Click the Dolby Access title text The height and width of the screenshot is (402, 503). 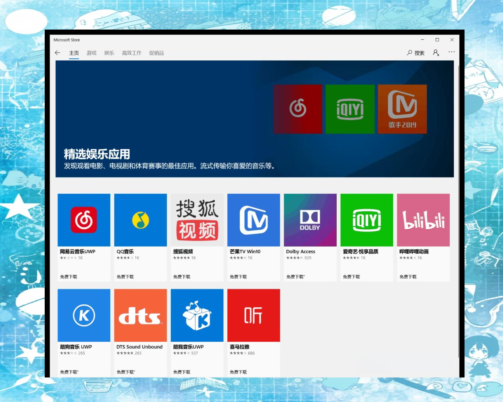coord(300,251)
